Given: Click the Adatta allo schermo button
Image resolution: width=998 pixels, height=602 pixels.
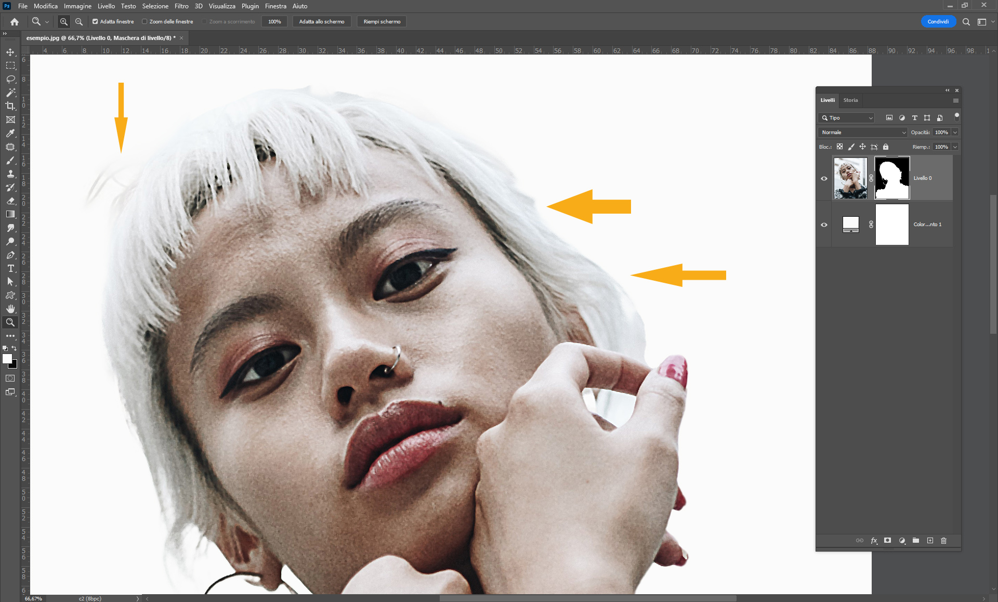Looking at the screenshot, I should tap(322, 22).
